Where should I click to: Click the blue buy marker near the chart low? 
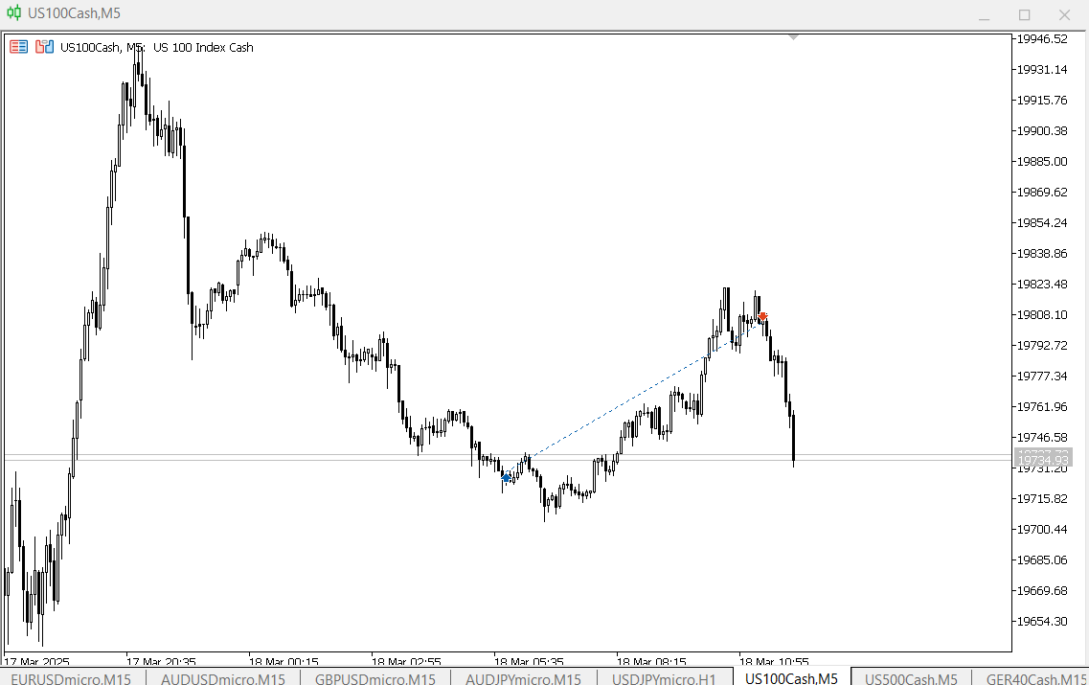click(x=507, y=476)
